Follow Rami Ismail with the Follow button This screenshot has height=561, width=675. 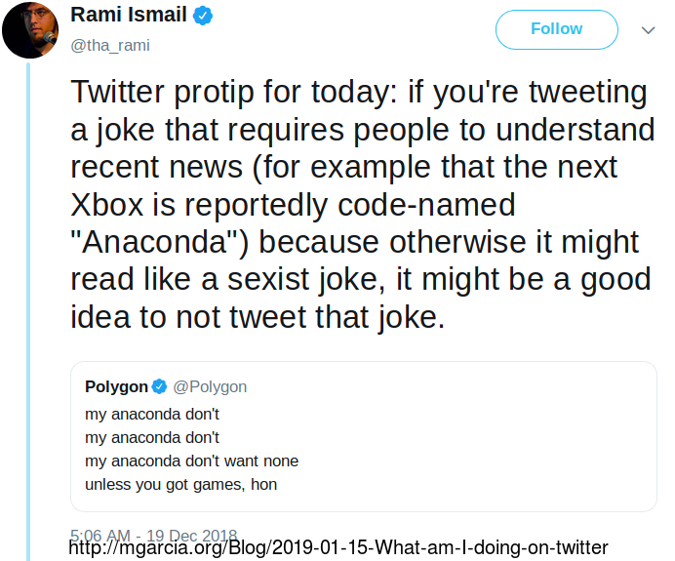click(x=557, y=29)
